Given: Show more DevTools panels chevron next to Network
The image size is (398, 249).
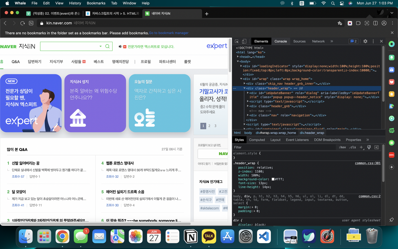Looking at the screenshot, I should [x=332, y=41].
